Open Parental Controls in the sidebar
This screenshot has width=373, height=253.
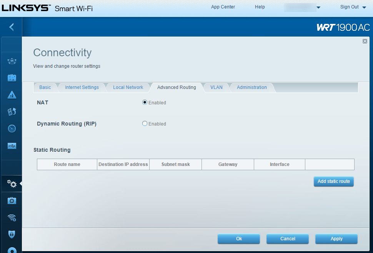pyautogui.click(x=12, y=94)
